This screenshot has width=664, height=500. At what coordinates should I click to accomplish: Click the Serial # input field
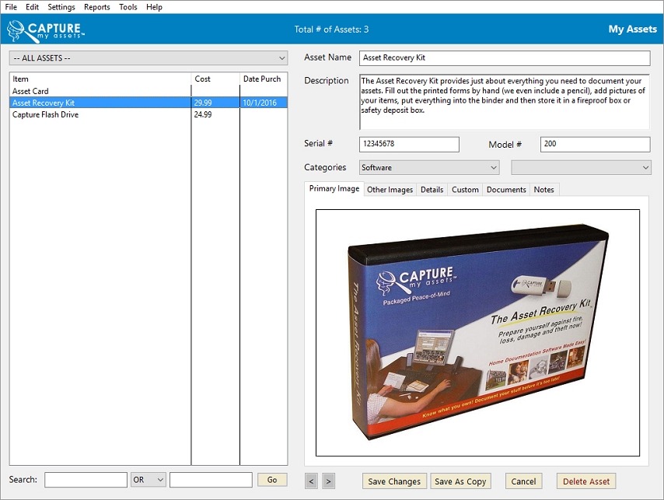(x=409, y=145)
